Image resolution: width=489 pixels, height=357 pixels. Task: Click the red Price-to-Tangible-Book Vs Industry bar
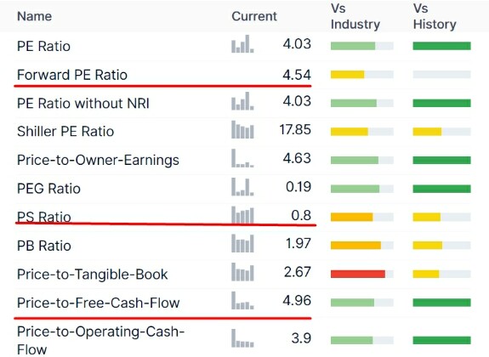358,274
